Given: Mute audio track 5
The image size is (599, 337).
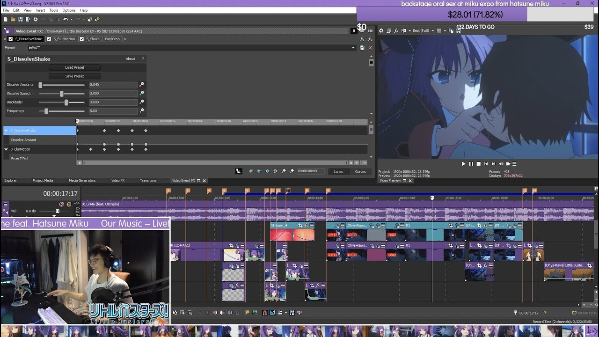Looking at the screenshot, I should [61, 204].
